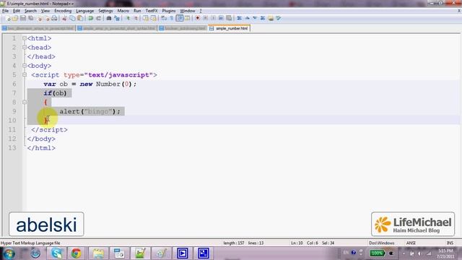
Task: Click the New file toolbar icon
Action: (8, 18)
